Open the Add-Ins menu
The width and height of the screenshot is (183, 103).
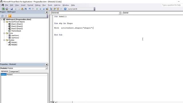pyautogui.click(x=57, y=5)
